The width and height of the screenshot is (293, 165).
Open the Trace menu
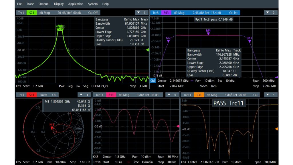(30, 4)
